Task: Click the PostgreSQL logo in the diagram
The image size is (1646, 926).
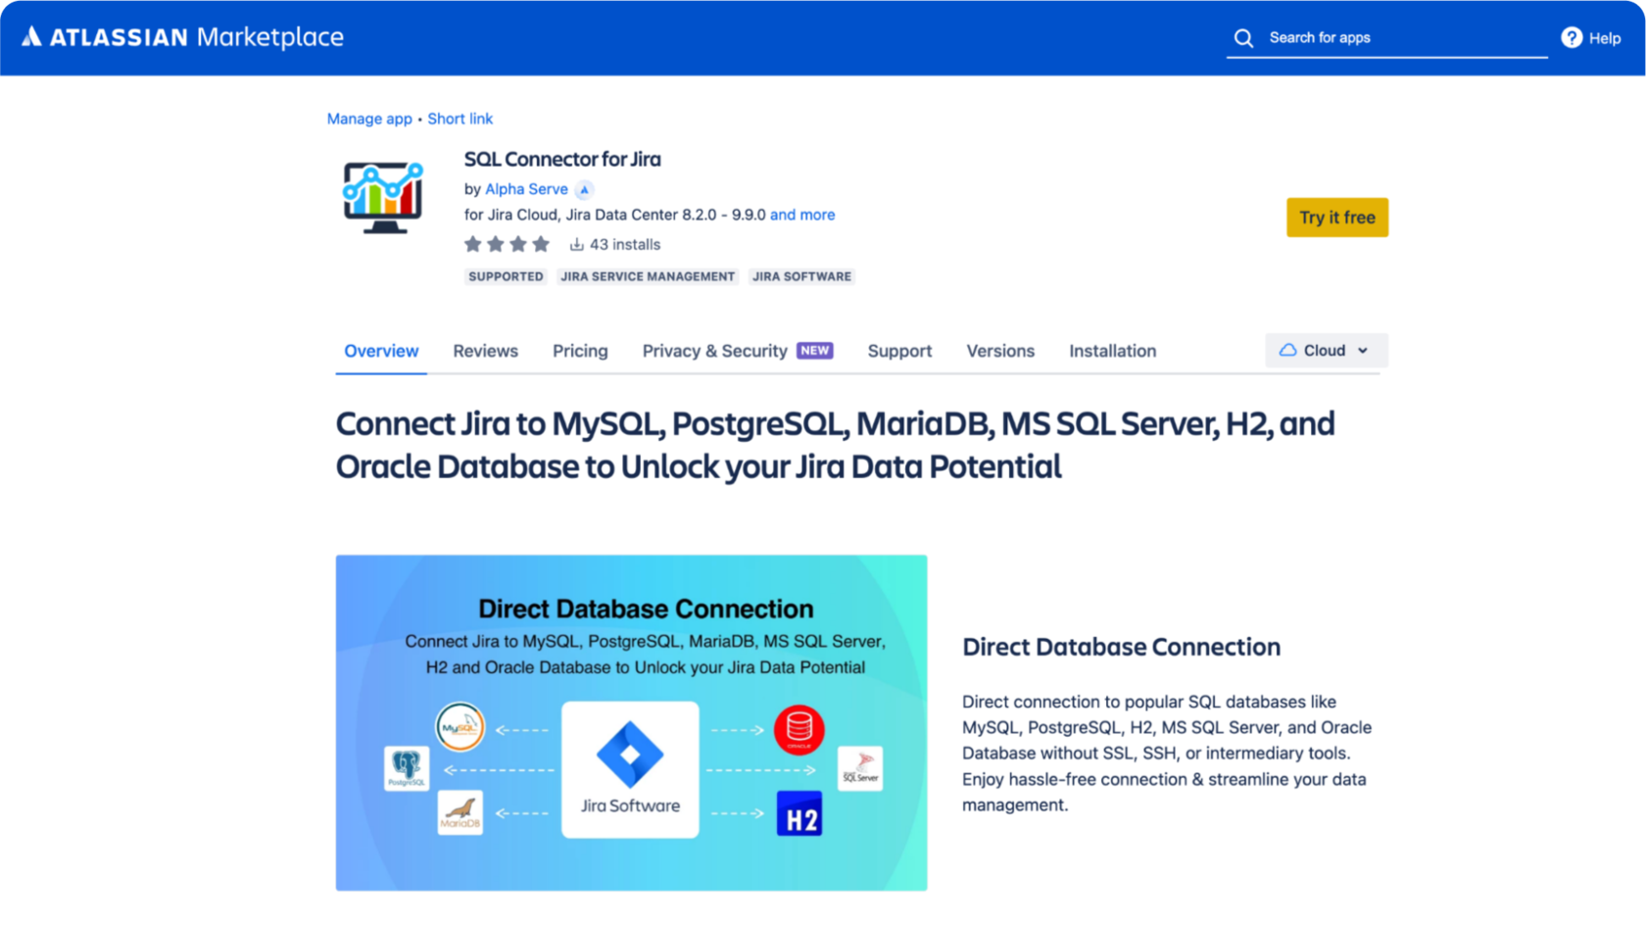Action: [x=407, y=768]
